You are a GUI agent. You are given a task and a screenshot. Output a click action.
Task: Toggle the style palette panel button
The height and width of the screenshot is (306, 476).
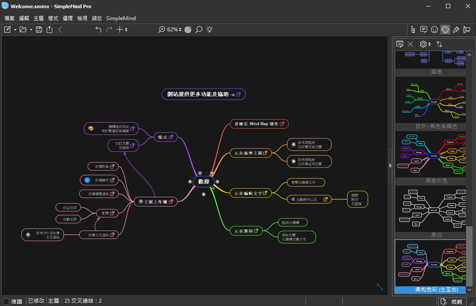(x=445, y=30)
